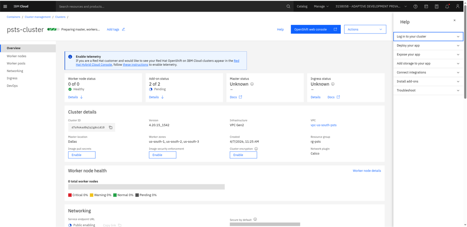
Task: Enable Image security enforcement
Action: point(162,155)
